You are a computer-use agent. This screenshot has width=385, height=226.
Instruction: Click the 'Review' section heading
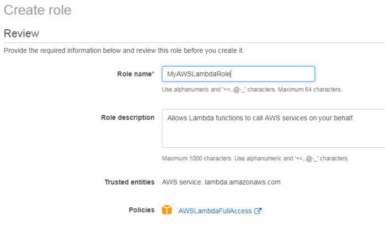pos(22,34)
